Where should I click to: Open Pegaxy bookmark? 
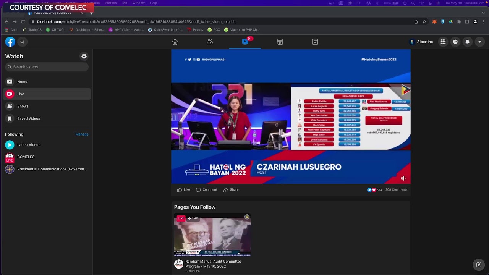195,30
